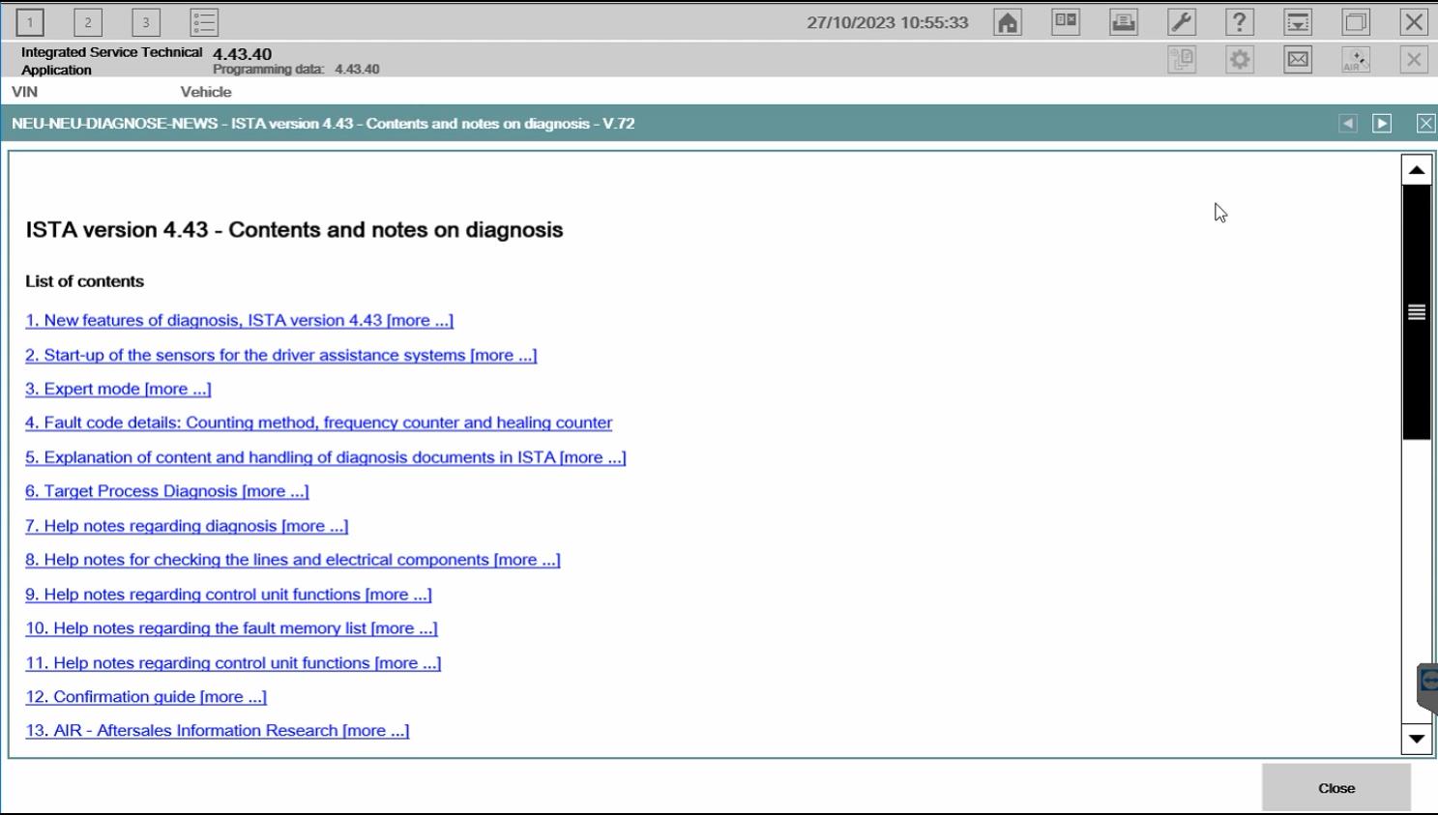Screen dimensions: 1438x815
Task: Click the scrollbar down arrow
Action: [x=1417, y=739]
